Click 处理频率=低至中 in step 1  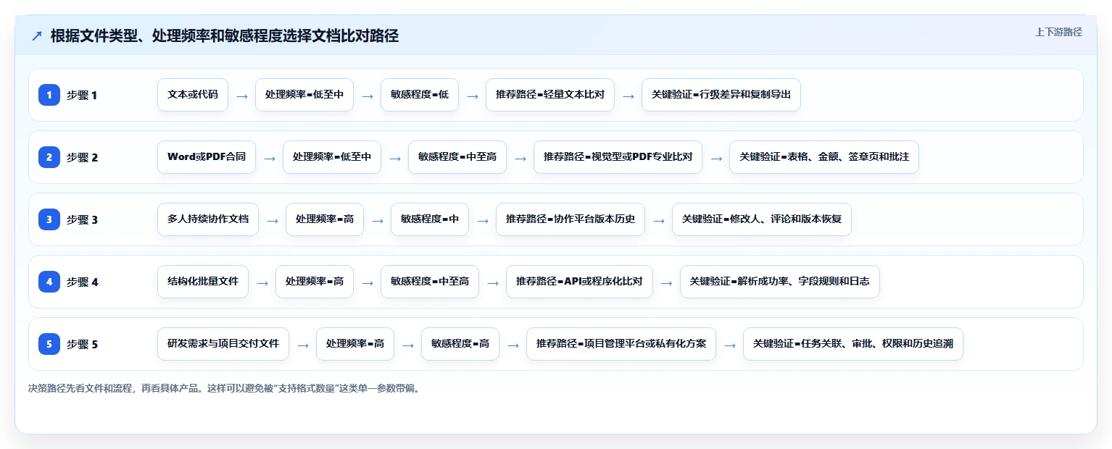pyautogui.click(x=304, y=95)
